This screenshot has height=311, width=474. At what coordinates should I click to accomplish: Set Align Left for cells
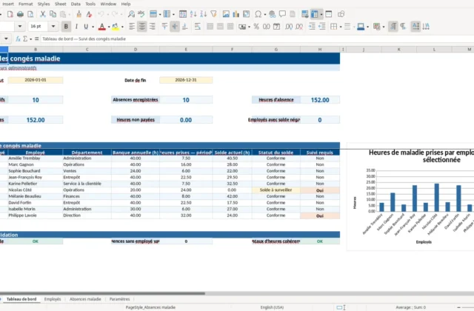point(132,27)
